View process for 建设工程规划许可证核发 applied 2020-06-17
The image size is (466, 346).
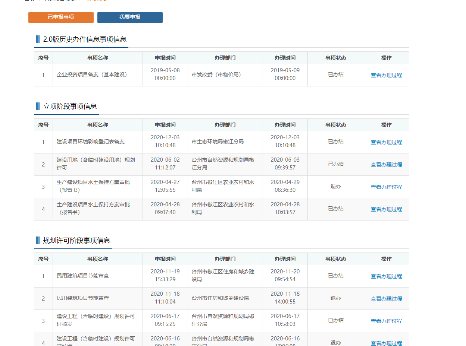pos(386,321)
